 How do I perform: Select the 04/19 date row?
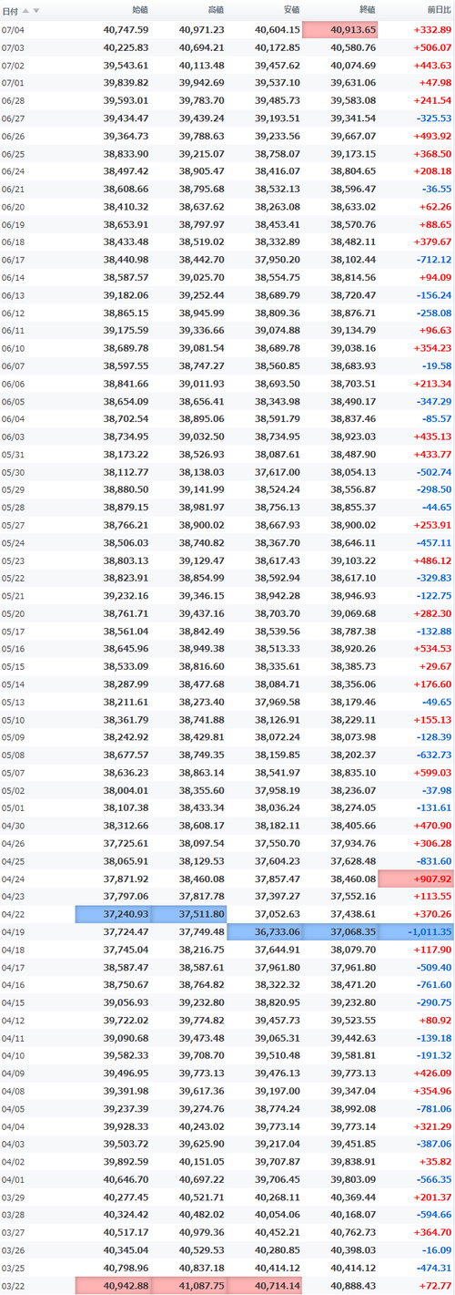[x=227, y=931]
